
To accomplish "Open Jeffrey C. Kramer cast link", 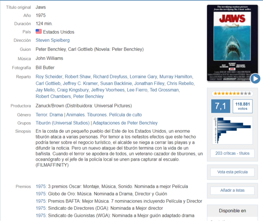I will 80,83.
